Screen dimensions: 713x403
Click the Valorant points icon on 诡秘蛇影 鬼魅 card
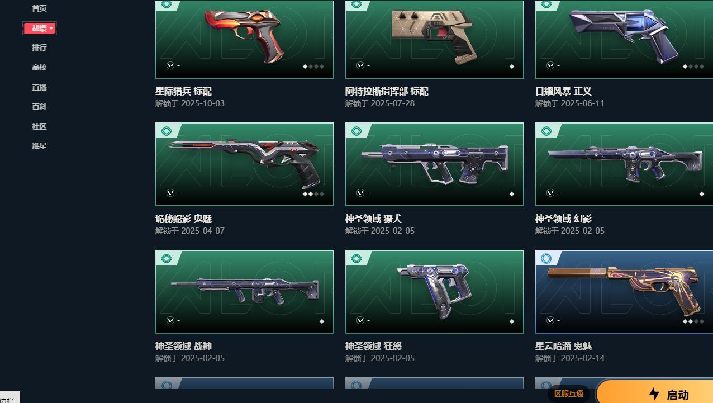point(170,193)
